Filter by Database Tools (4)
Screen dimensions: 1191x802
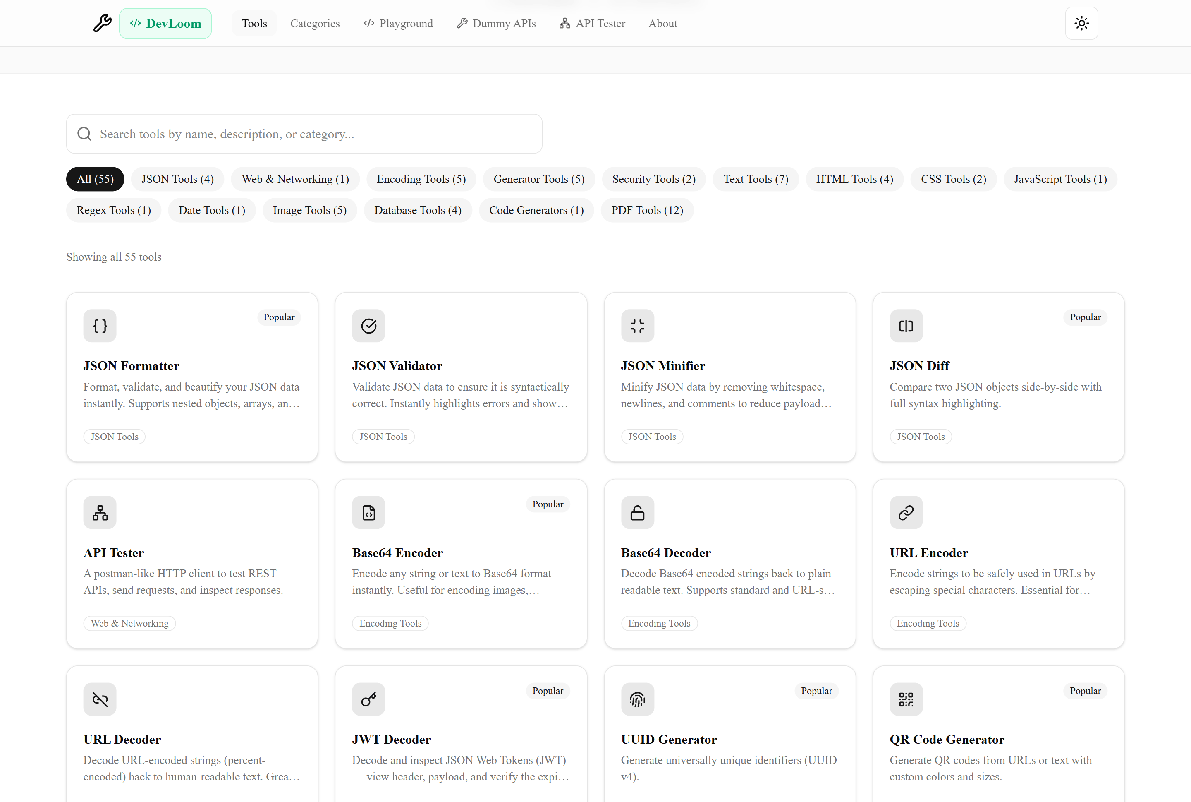[418, 210]
